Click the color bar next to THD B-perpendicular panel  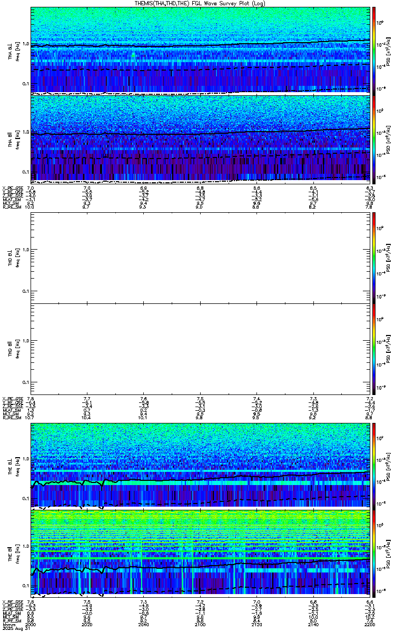coord(374,257)
